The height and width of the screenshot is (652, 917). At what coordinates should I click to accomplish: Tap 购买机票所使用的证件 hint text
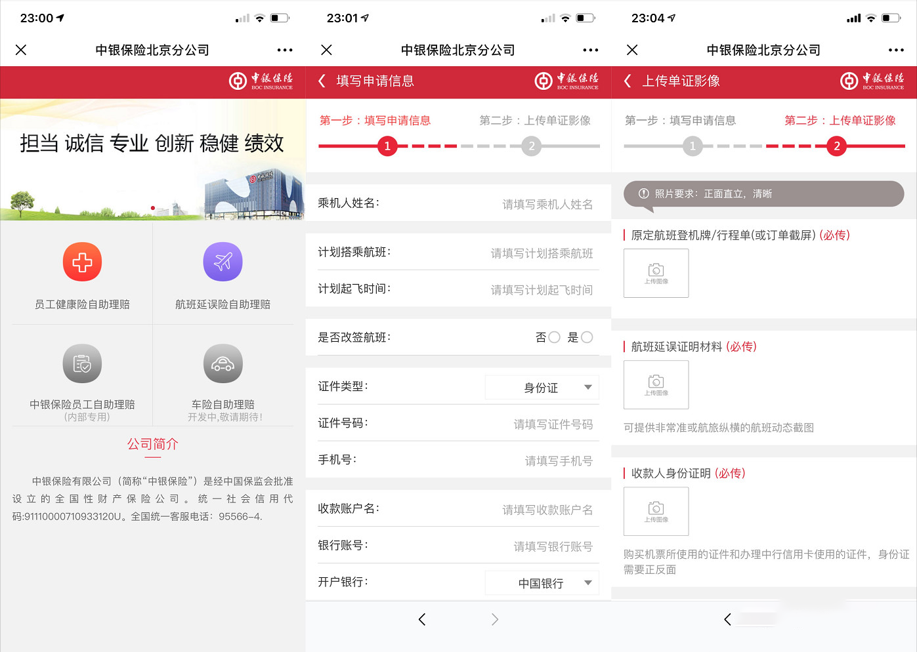click(x=766, y=562)
